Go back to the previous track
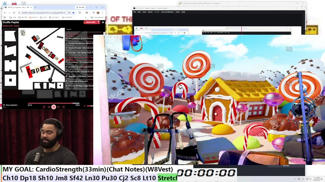This screenshot has height=182, width=325. coord(49,107)
